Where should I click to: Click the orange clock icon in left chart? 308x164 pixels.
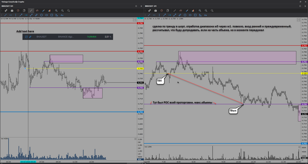click(x=18, y=11)
